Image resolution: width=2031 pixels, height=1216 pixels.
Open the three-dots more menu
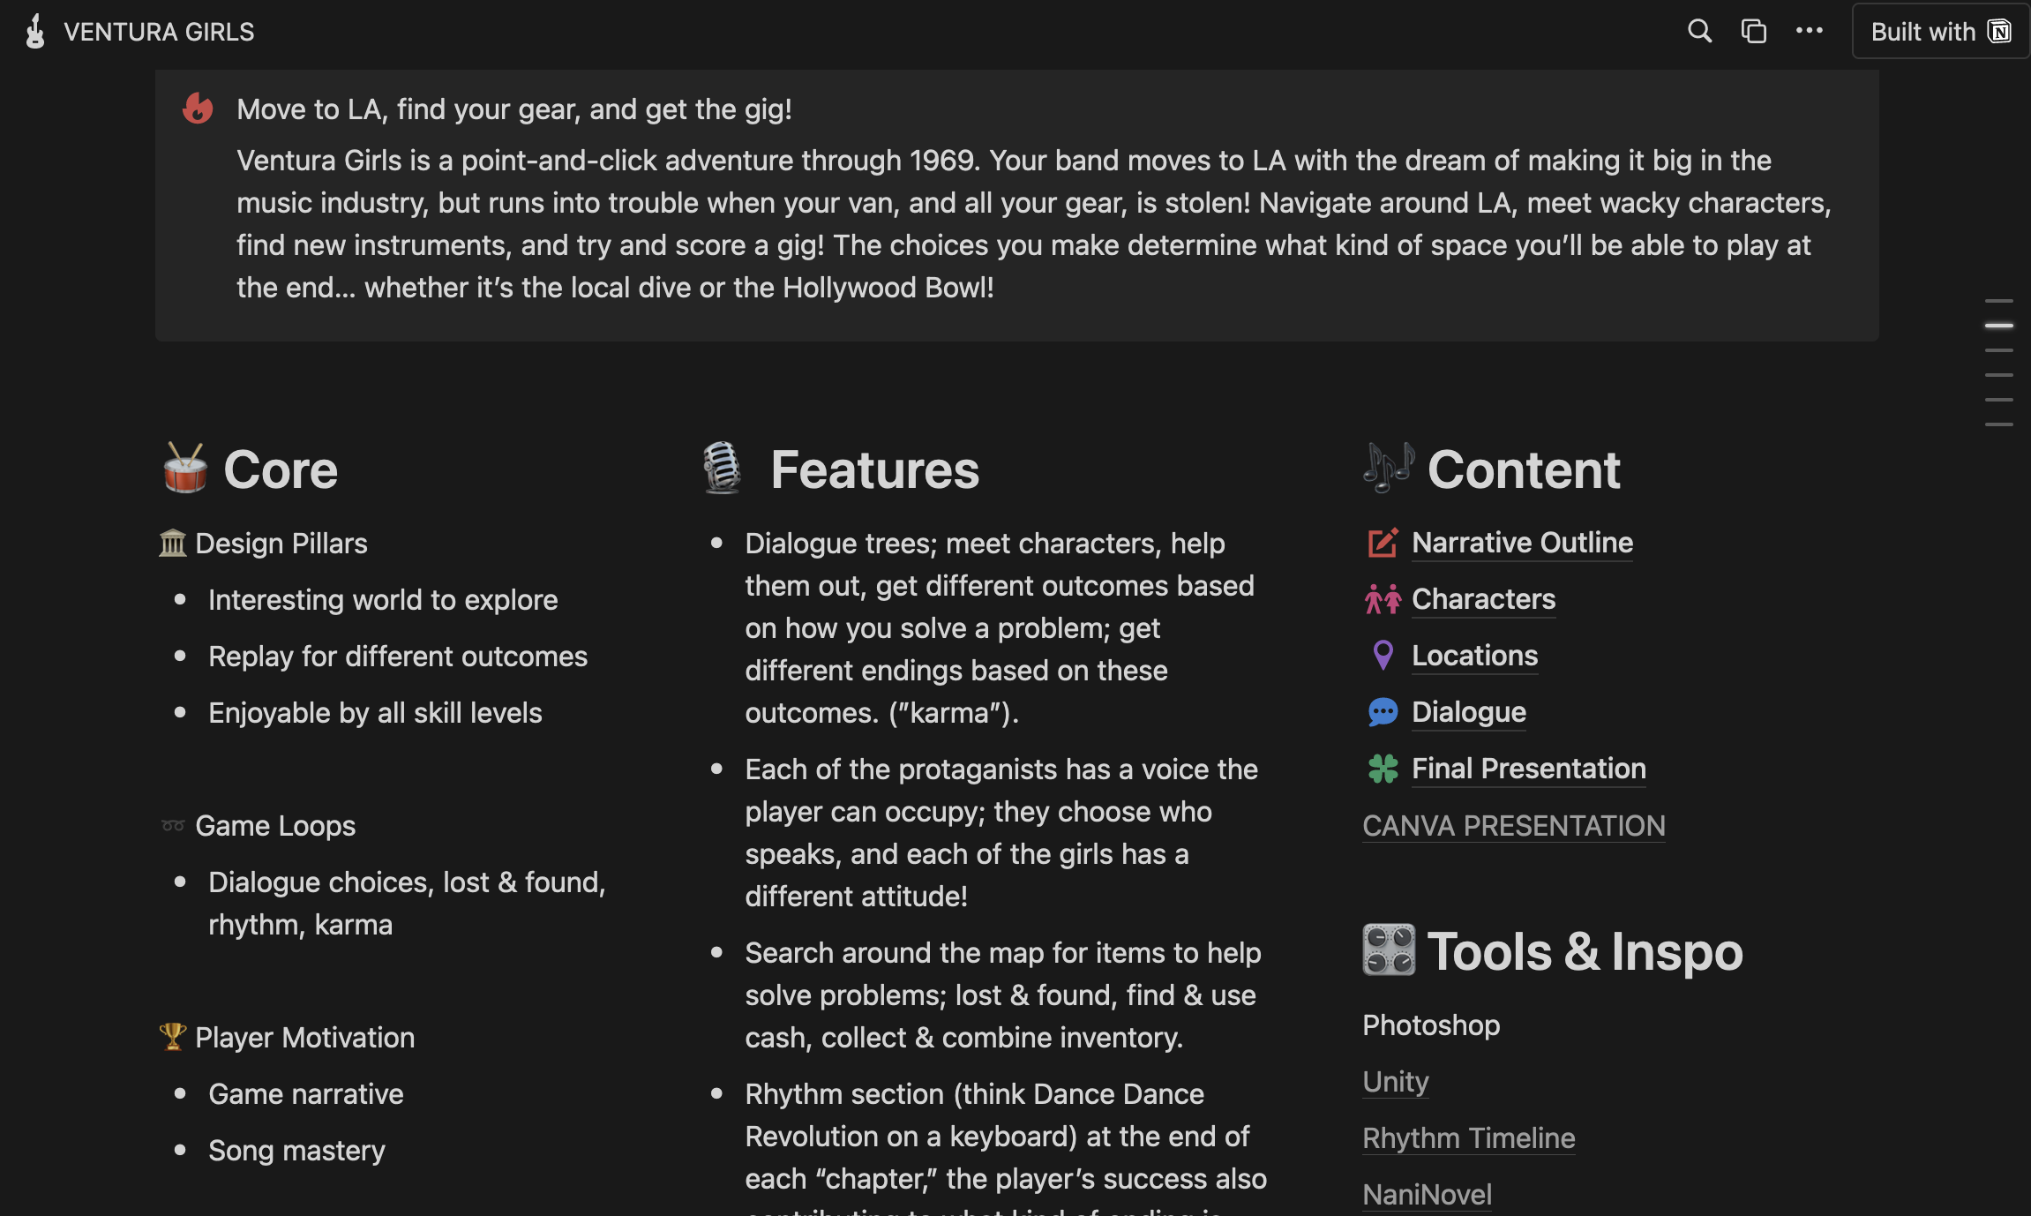click(x=1809, y=32)
